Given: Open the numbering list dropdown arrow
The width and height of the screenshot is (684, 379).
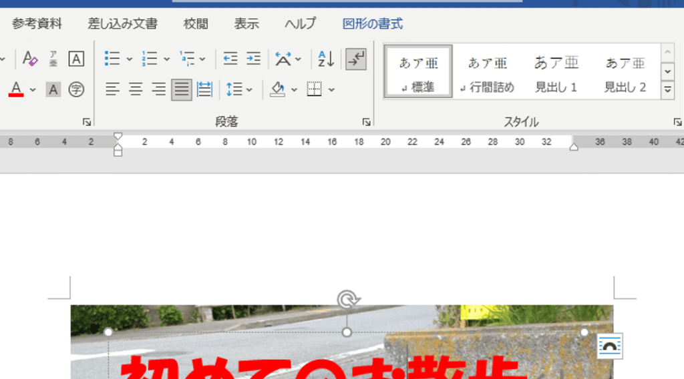Looking at the screenshot, I should [167, 59].
